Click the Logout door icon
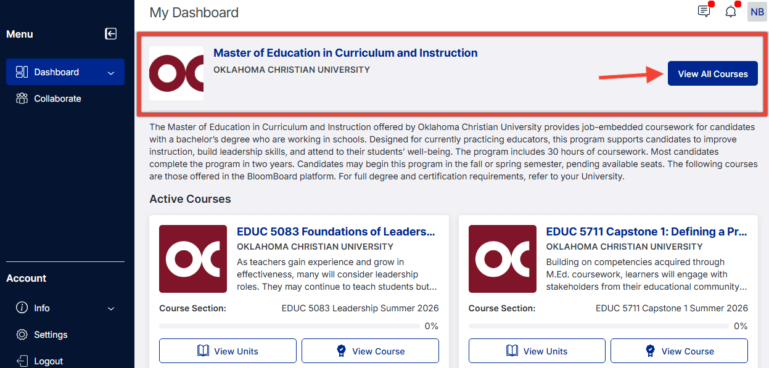The image size is (769, 368). tap(22, 361)
